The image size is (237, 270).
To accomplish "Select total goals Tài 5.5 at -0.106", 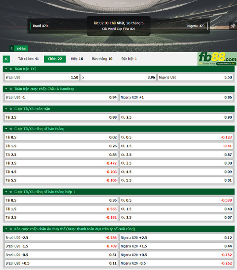I will [x=61, y=180].
